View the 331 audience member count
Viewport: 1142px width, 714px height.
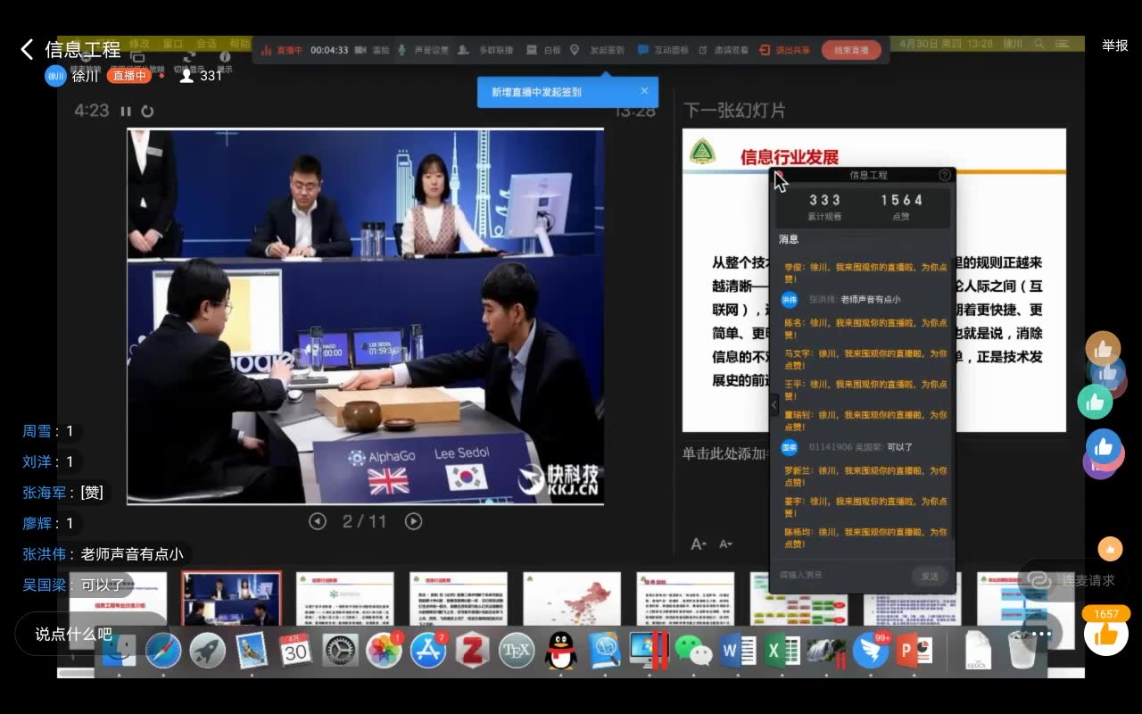pos(202,76)
